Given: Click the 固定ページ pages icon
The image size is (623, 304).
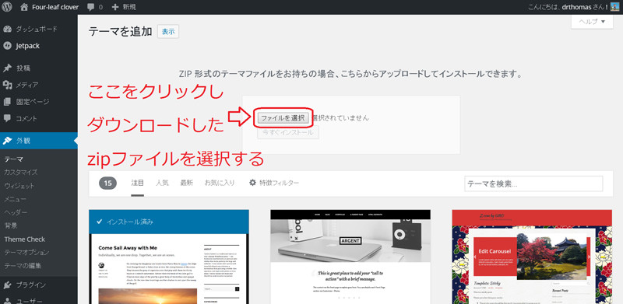Looking at the screenshot, I should 7,102.
